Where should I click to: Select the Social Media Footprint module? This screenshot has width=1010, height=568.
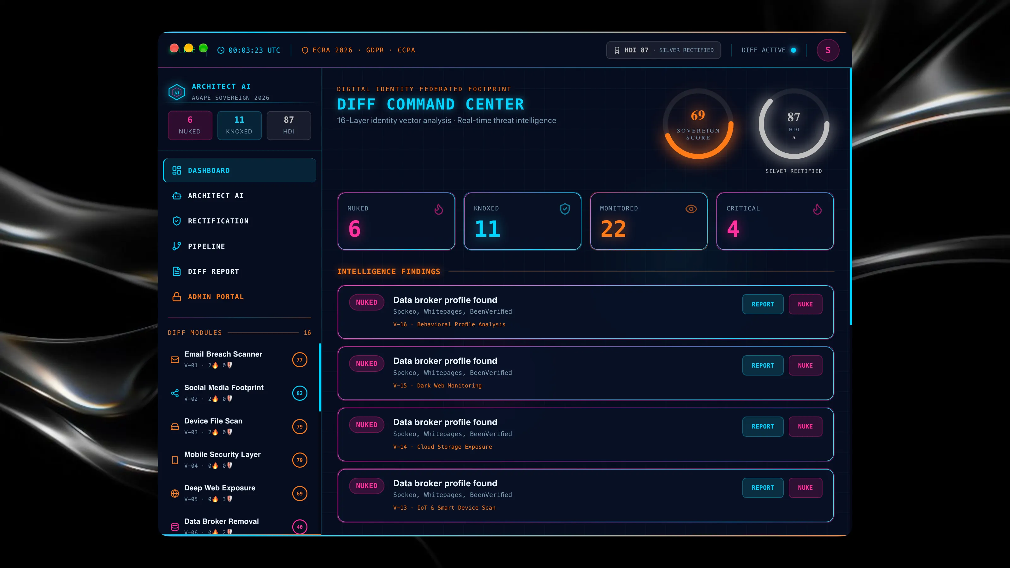click(x=239, y=393)
